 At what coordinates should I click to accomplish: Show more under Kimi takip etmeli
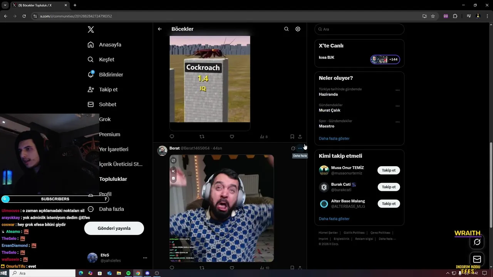334,219
